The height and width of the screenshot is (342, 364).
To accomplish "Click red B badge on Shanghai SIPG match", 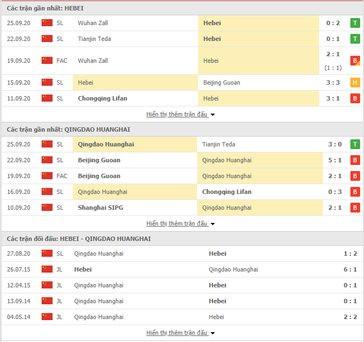I will (355, 208).
